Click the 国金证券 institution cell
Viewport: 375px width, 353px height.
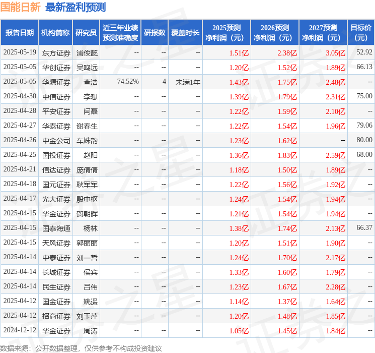coord(56,302)
